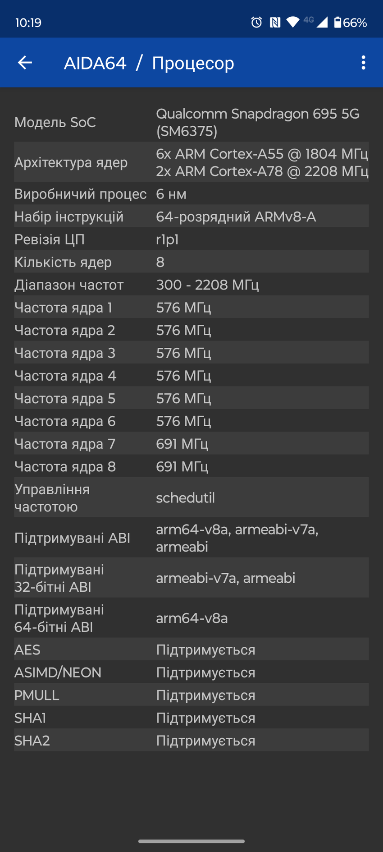This screenshot has height=852, width=383.
Task: Select the Набір інструкцій row
Action: point(191,216)
